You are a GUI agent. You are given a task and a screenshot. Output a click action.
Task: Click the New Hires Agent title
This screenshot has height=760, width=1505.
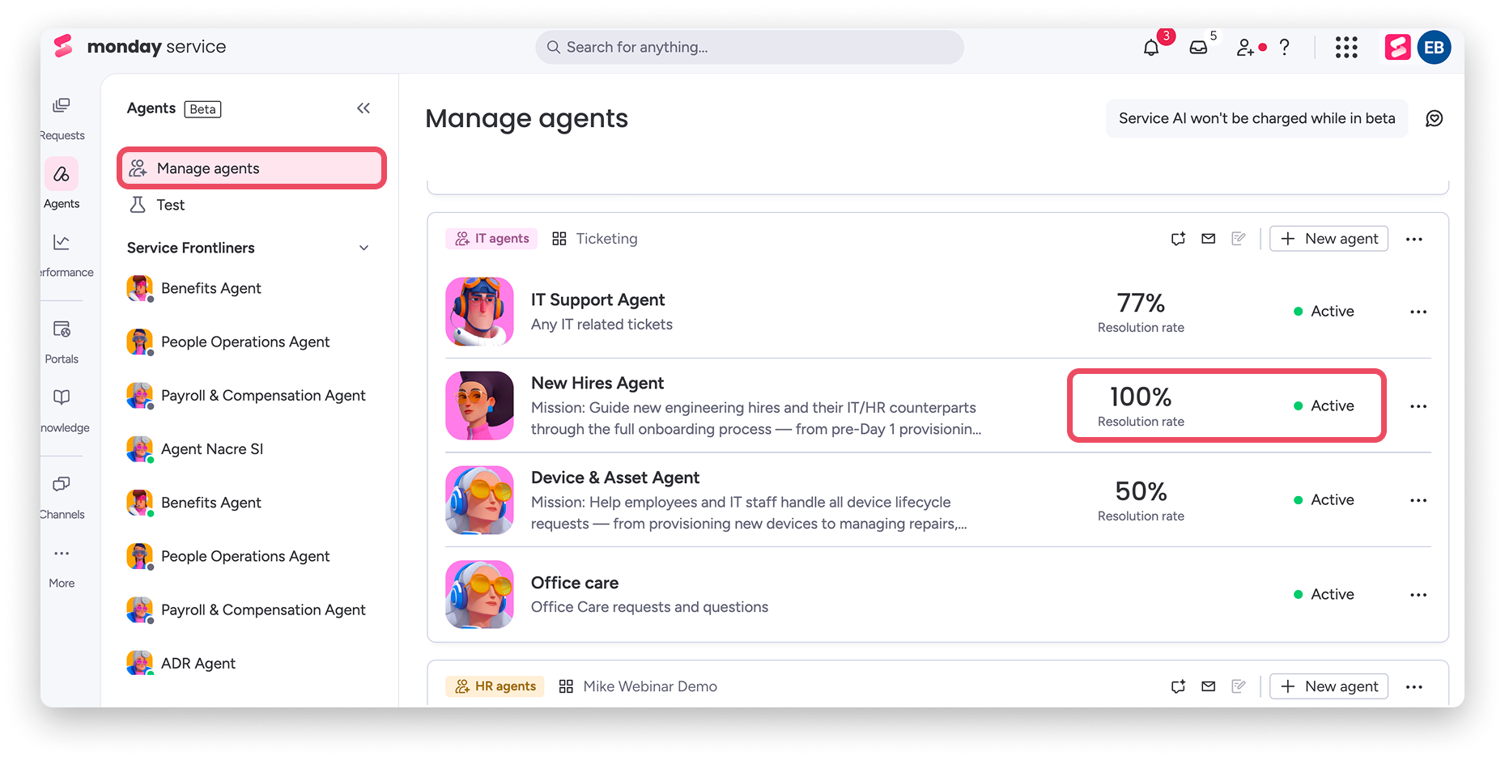tap(597, 384)
